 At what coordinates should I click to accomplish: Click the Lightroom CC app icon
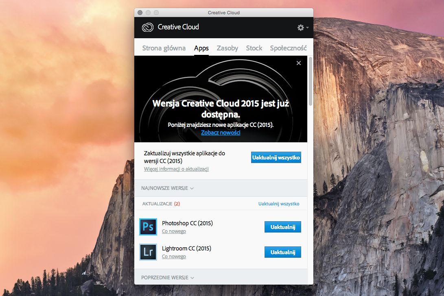pos(148,252)
